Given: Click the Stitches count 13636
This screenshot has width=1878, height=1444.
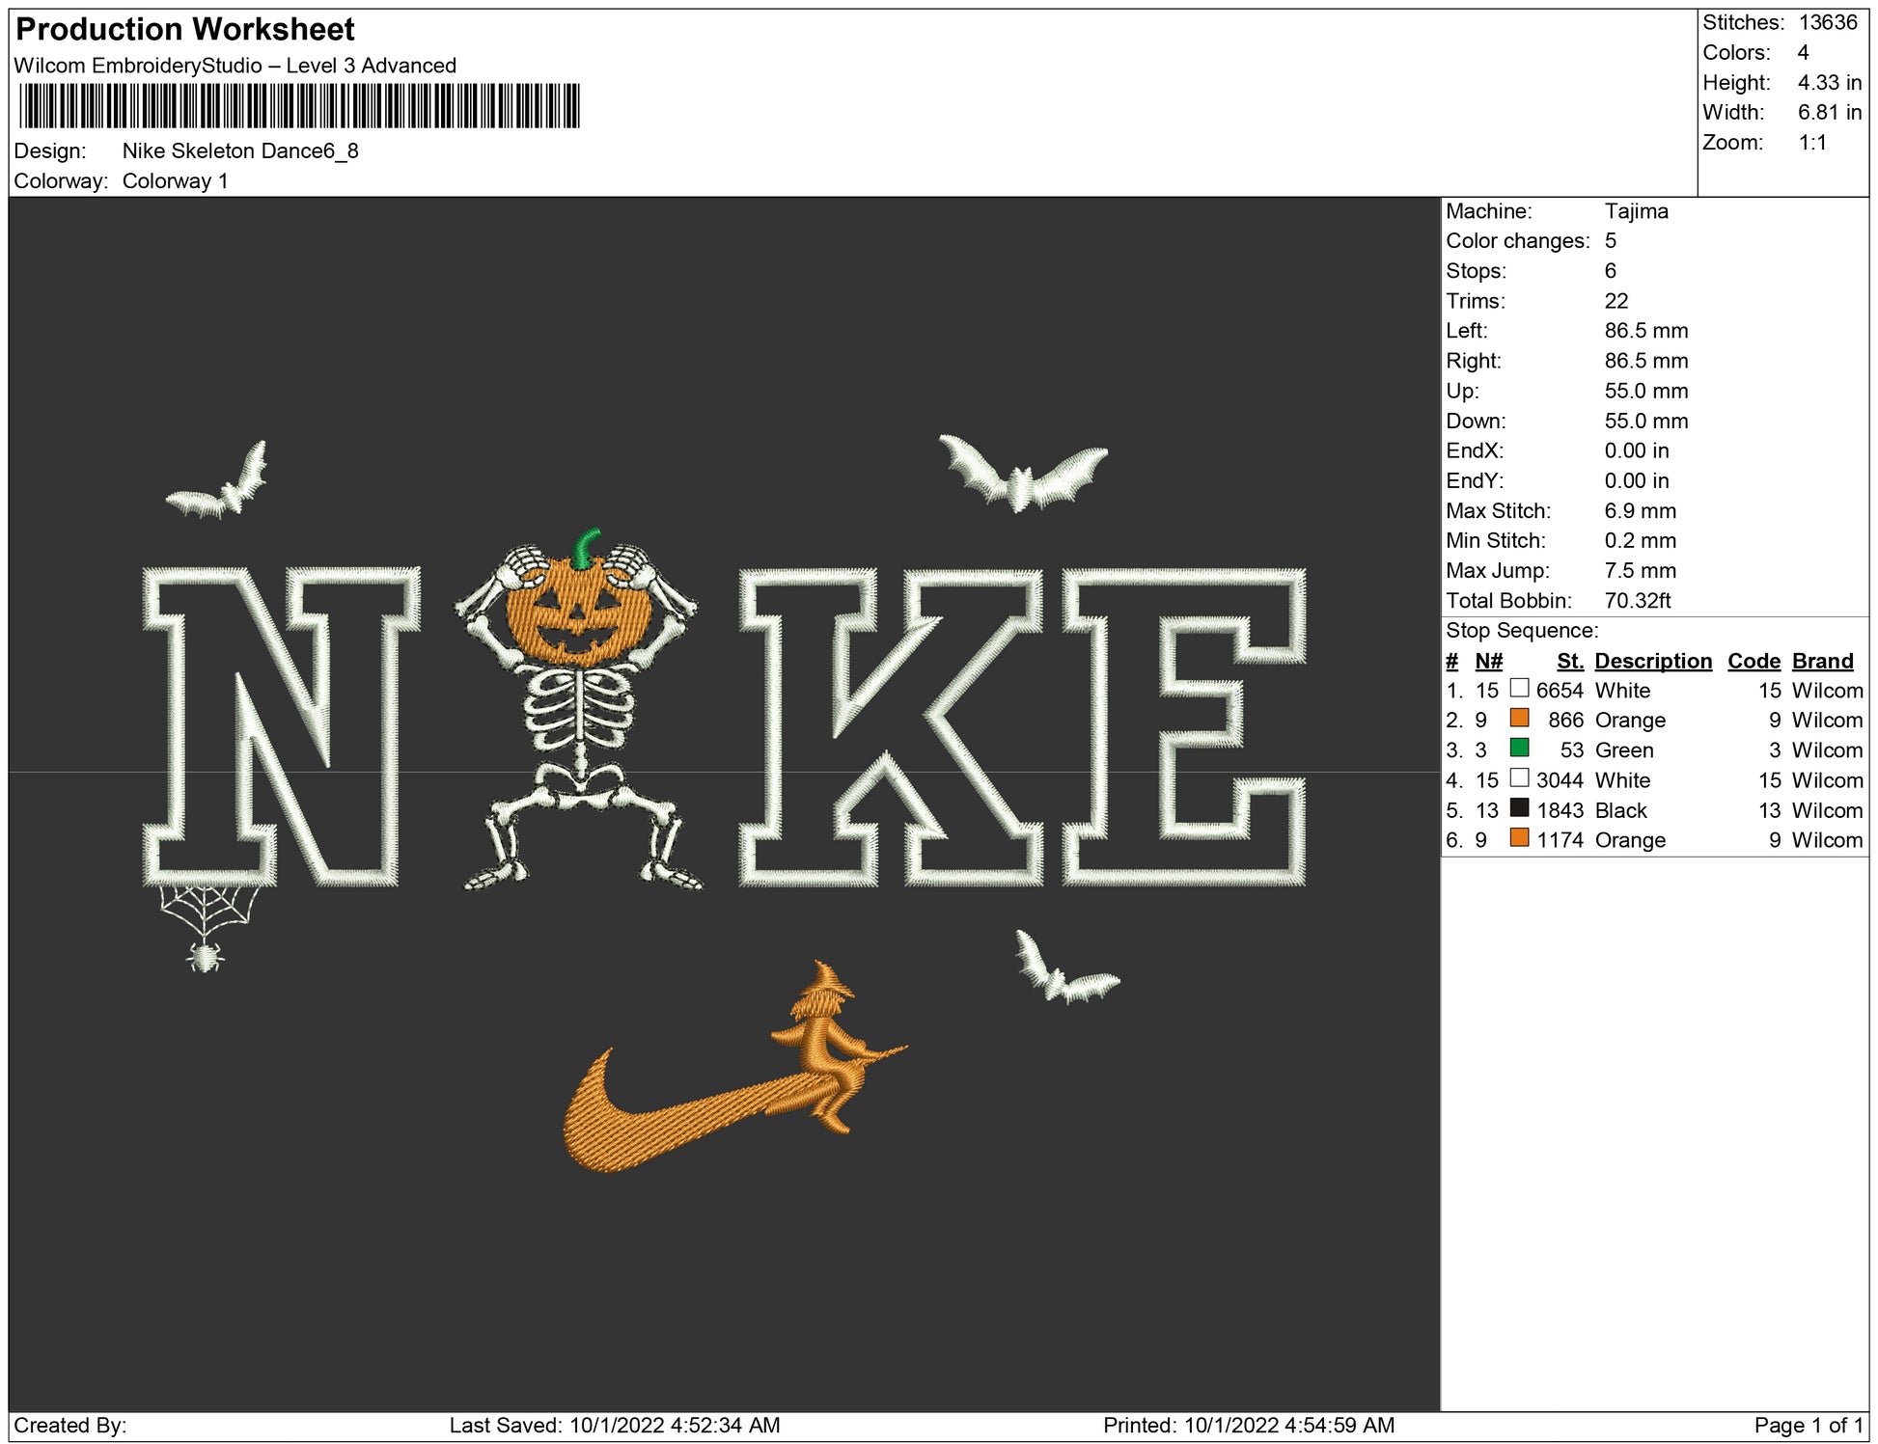Looking at the screenshot, I should coord(1827,22).
